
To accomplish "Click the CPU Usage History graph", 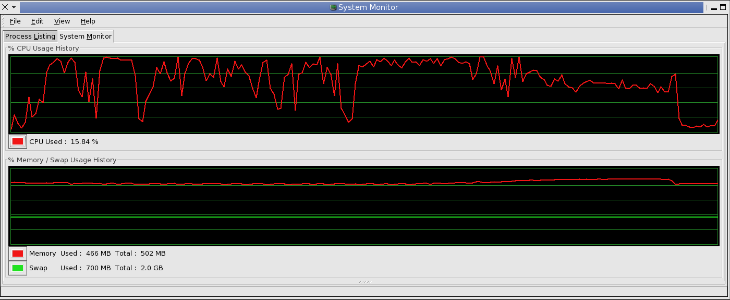I will [x=364, y=94].
